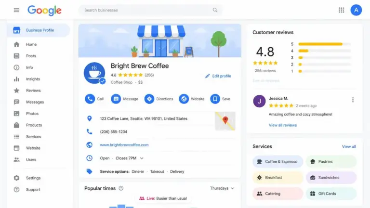
Task: Click the Users people icon
Action: [16, 160]
